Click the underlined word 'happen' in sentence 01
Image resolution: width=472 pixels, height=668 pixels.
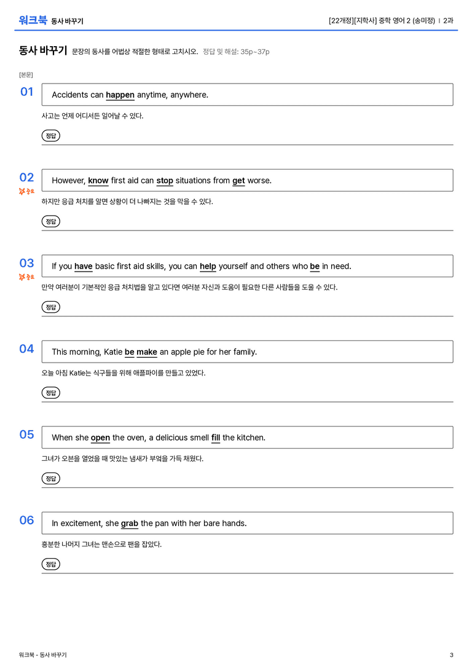coord(120,95)
